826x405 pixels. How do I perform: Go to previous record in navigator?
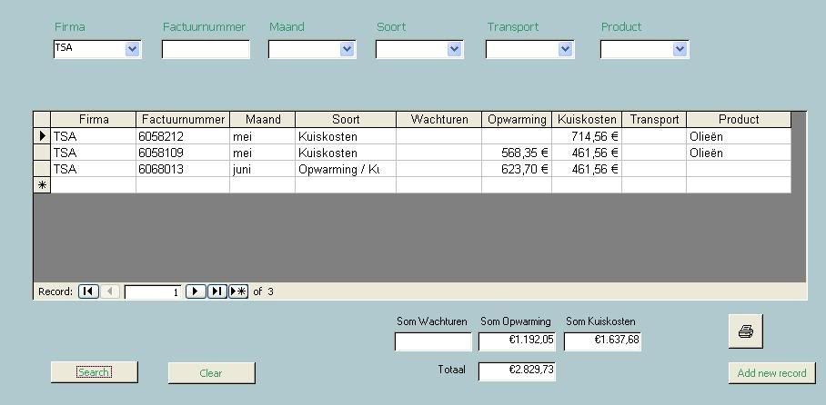(x=109, y=291)
